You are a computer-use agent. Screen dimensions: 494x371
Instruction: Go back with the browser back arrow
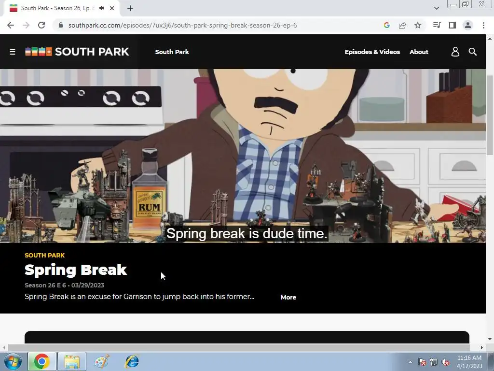11,25
